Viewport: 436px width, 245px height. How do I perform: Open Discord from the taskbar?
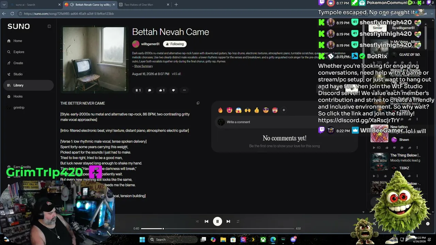click(x=293, y=240)
